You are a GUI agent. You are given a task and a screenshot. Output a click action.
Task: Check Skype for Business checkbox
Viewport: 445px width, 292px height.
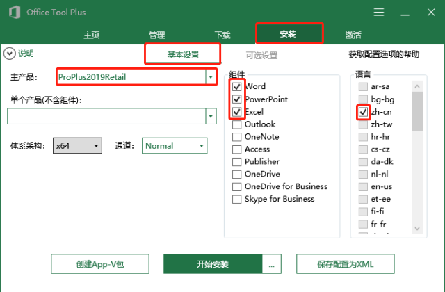point(236,200)
